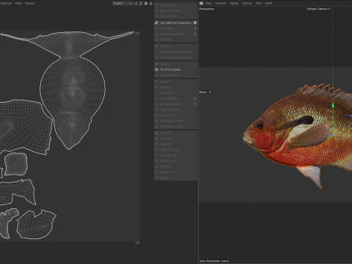Click the green up-arrow of the move gizmo
The height and width of the screenshot is (264, 352).
[332, 105]
